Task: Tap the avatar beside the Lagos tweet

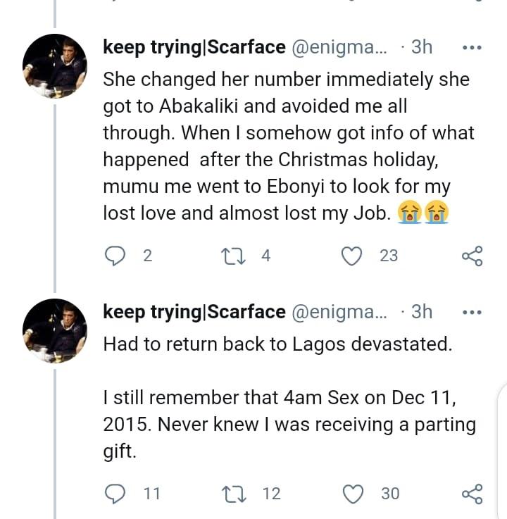Action: tap(55, 330)
